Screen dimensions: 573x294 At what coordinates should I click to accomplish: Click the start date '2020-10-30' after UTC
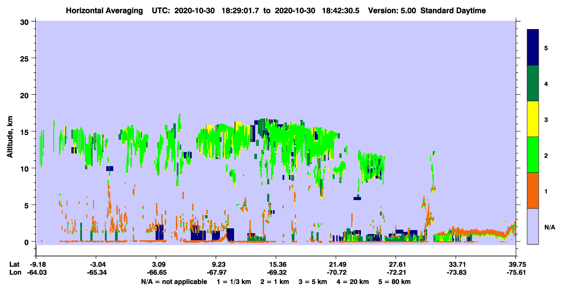pyautogui.click(x=194, y=11)
